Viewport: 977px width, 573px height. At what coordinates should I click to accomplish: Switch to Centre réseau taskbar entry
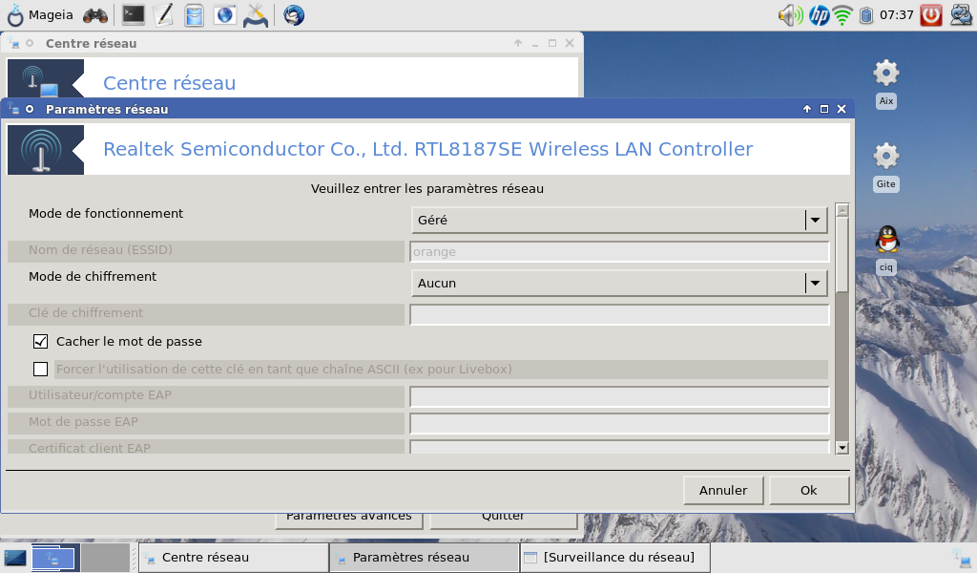click(x=233, y=558)
